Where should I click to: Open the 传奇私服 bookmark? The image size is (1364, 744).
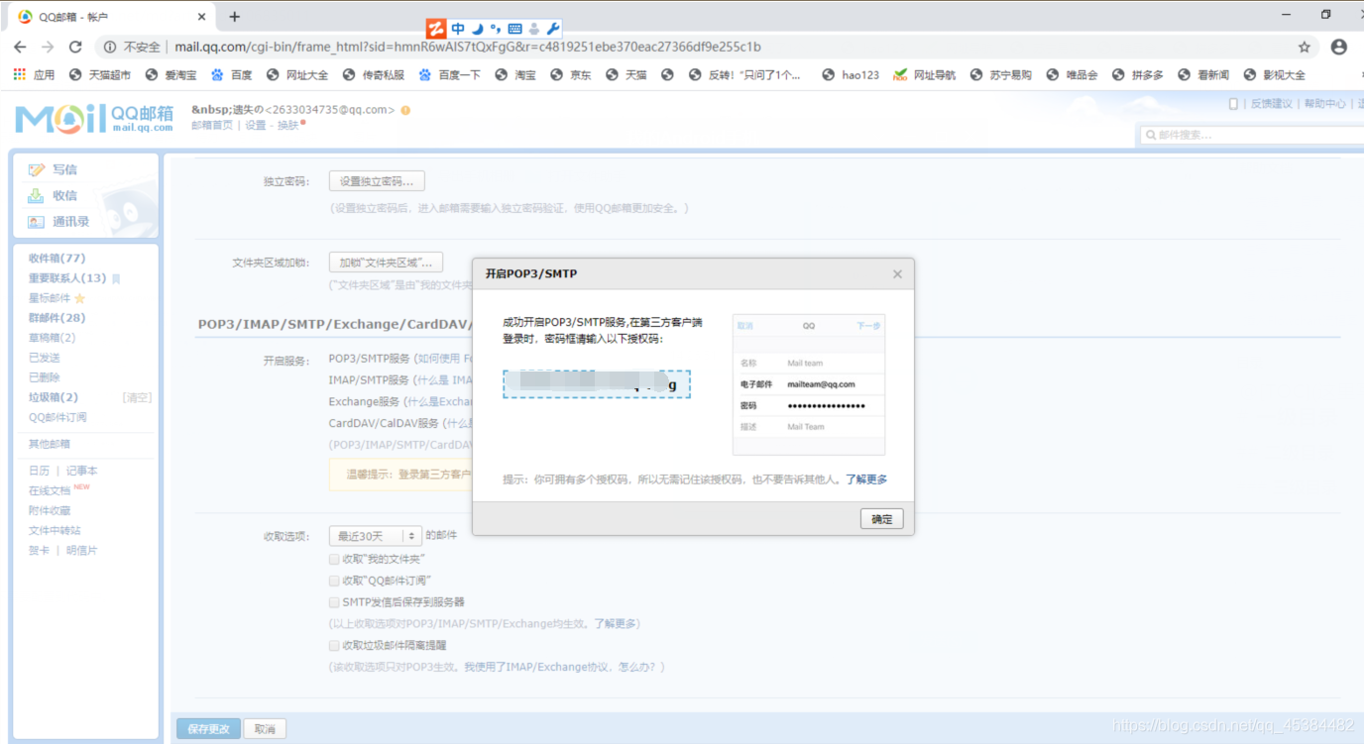(x=374, y=74)
